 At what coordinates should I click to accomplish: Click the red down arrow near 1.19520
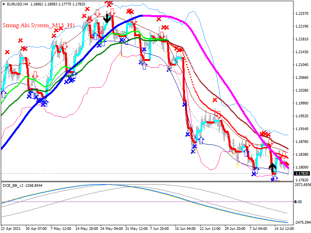click(218, 115)
